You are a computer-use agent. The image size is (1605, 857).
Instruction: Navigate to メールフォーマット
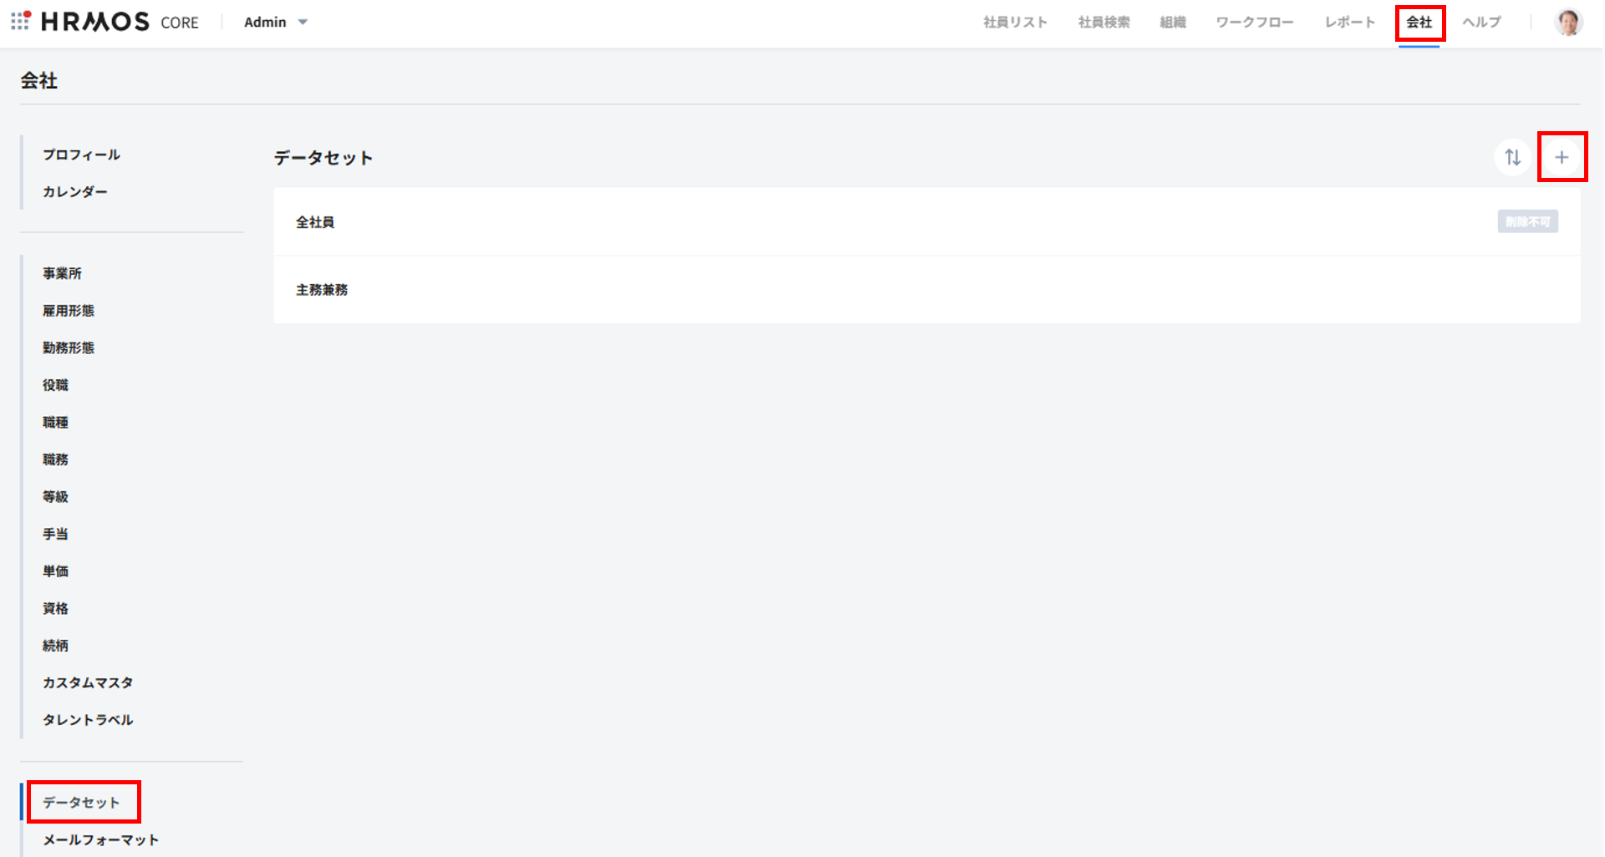coord(100,839)
